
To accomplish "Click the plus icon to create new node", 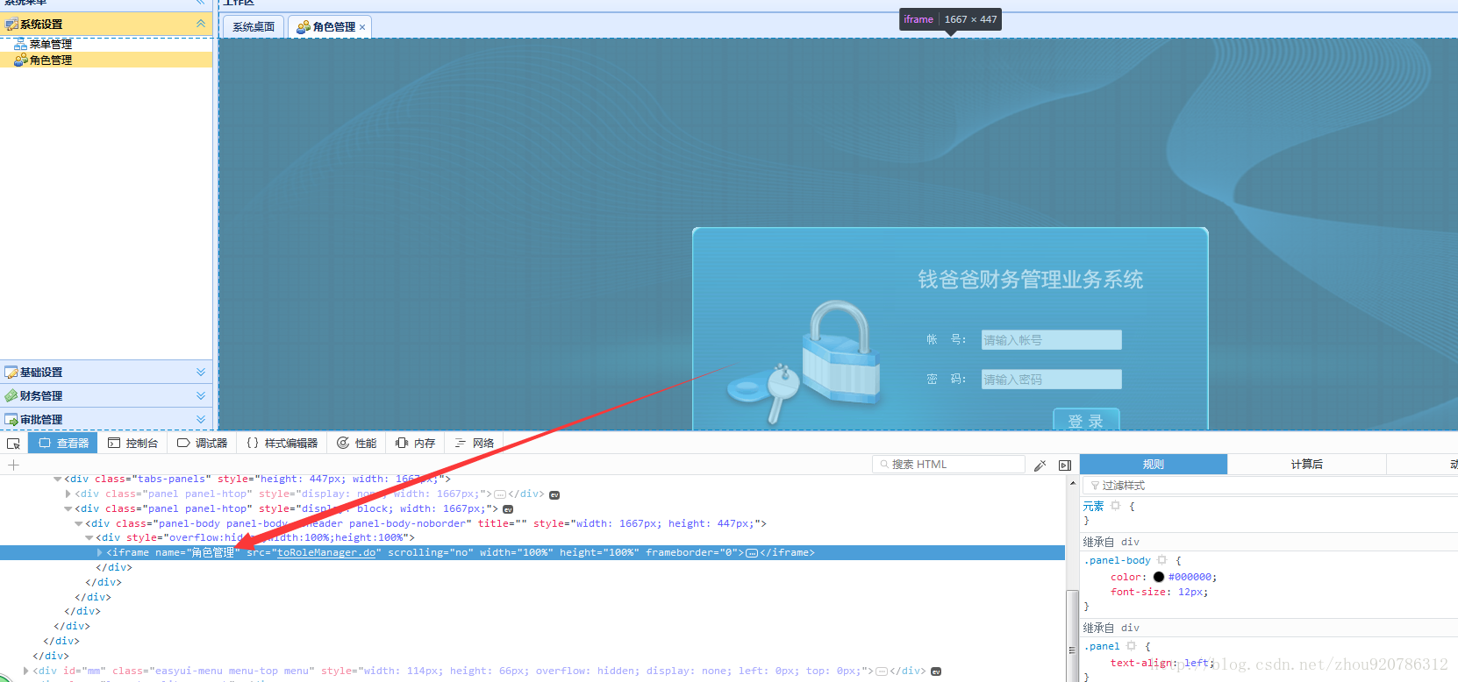I will (x=13, y=465).
